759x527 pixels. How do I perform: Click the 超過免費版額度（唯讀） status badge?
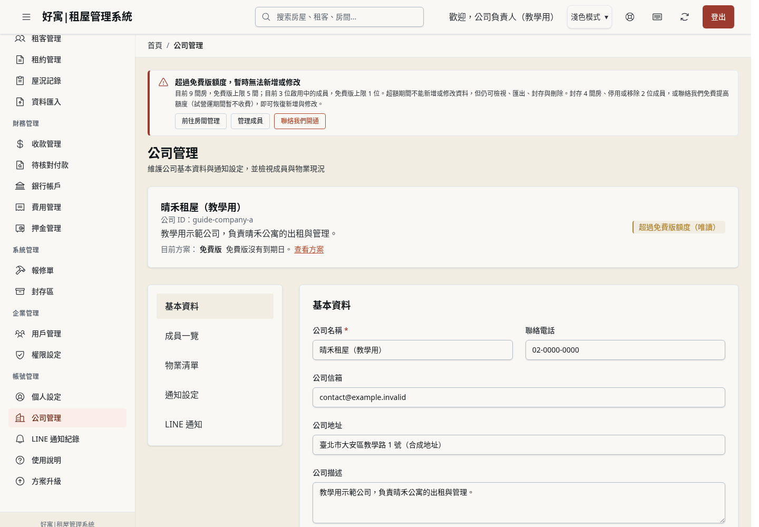coord(679,227)
